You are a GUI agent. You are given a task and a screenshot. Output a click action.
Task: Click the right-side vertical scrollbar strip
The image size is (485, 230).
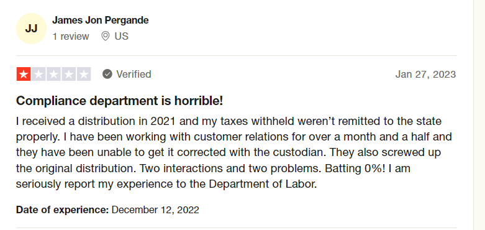479,115
